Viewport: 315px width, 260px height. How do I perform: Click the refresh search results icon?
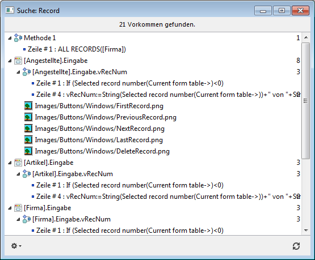296,246
